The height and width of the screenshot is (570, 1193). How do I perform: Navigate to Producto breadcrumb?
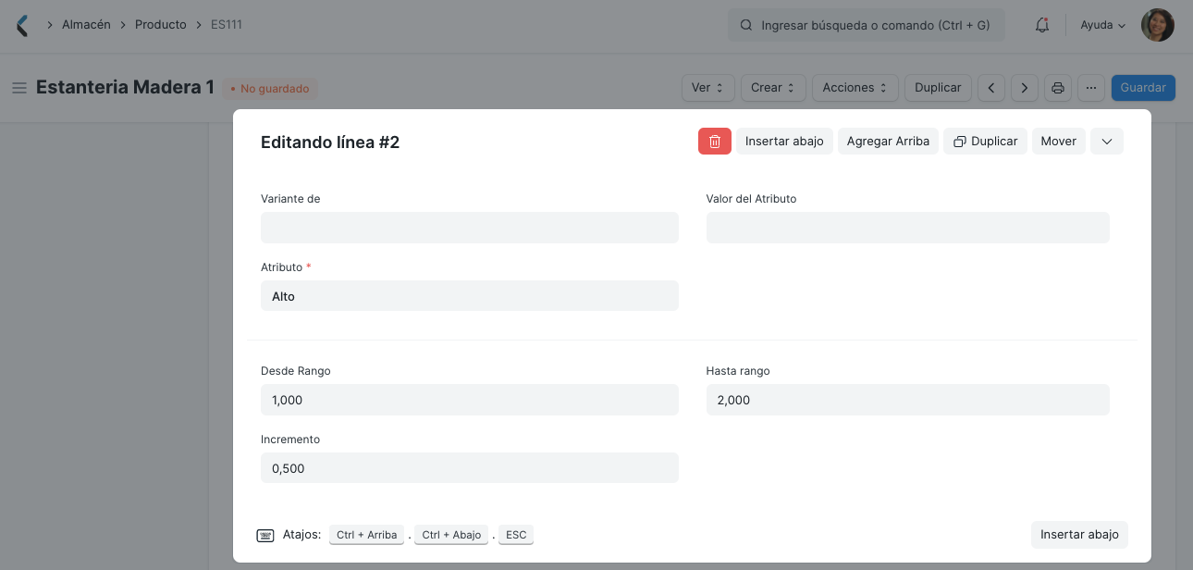[x=161, y=25]
